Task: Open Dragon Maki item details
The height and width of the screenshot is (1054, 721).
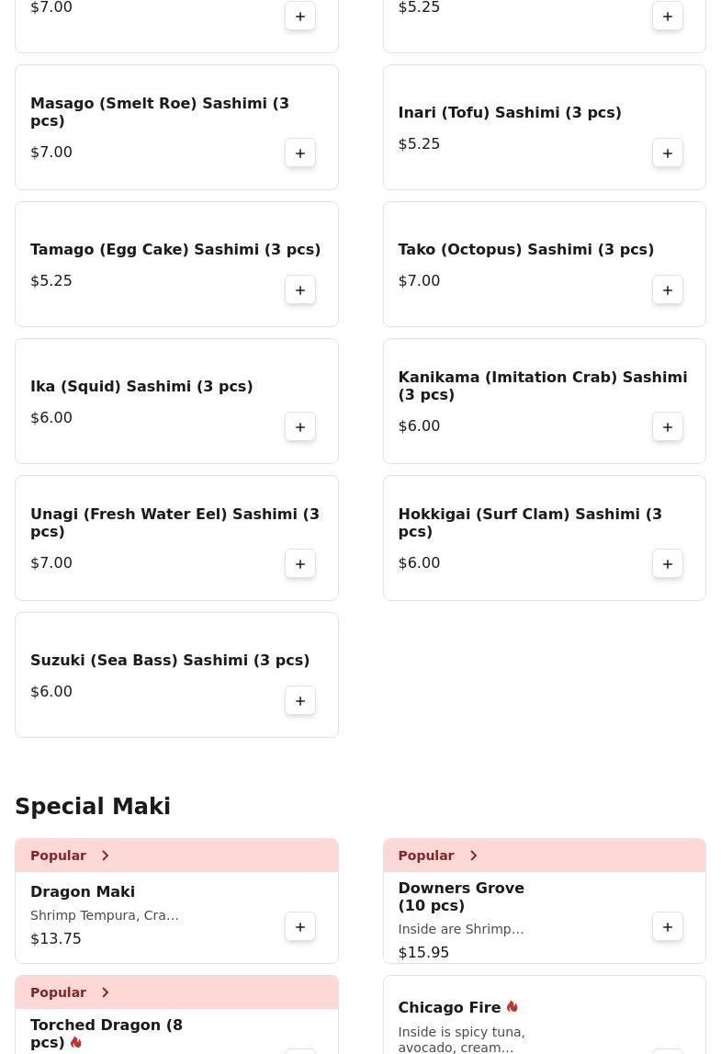Action: point(83,892)
